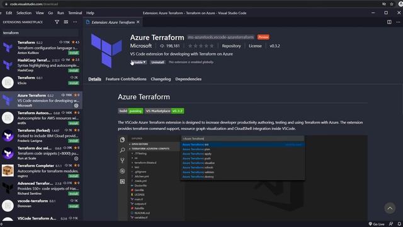Viewport: 403px width, 227px height.
Task: Click the star rating of Azure Terraform
Action: tap(201, 46)
